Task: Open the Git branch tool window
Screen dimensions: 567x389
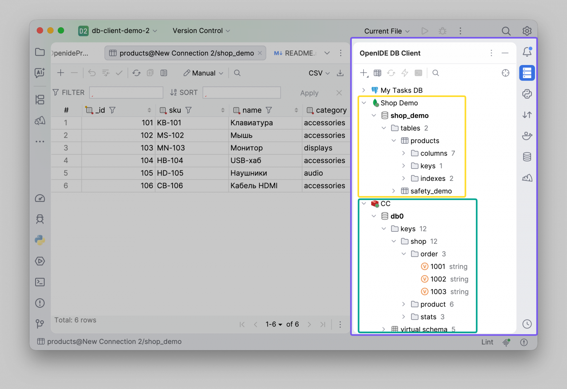Action: click(40, 324)
